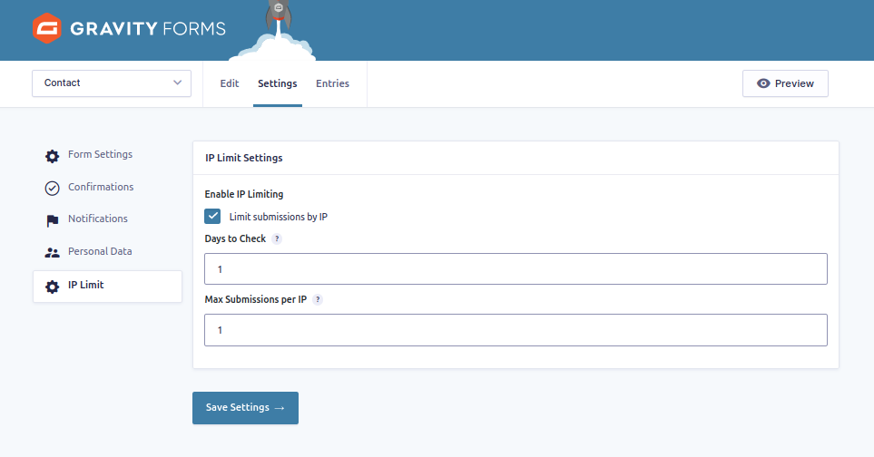Click the eye icon in Preview button
Viewport: 874px width, 457px height.
pyautogui.click(x=763, y=83)
